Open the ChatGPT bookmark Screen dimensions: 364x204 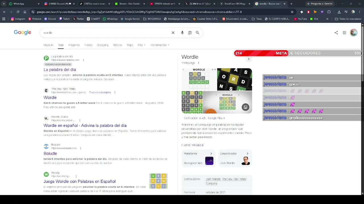93,19
